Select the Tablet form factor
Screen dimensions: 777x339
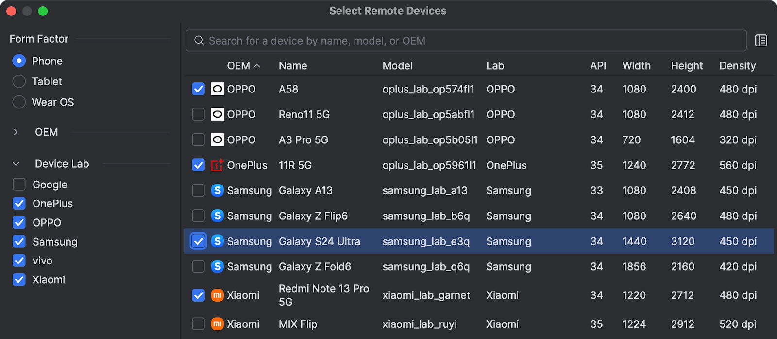point(19,81)
